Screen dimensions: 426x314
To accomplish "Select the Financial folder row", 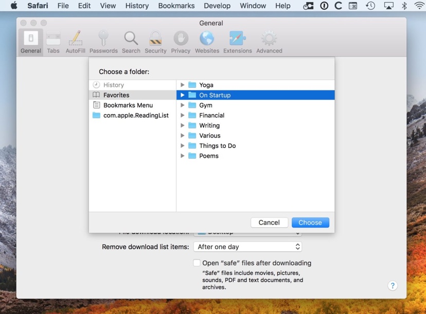I will point(255,115).
